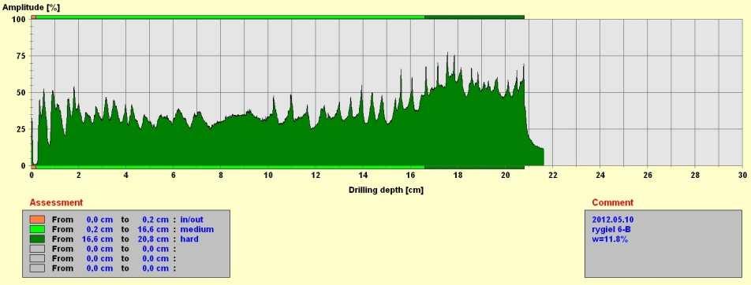Click the dark green hard segment on the top bar
The image size is (751, 285).
[474, 17]
